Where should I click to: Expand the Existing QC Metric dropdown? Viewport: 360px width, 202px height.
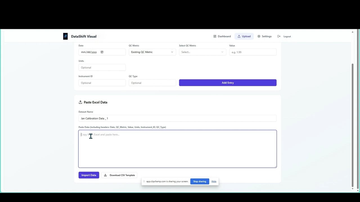click(x=152, y=52)
